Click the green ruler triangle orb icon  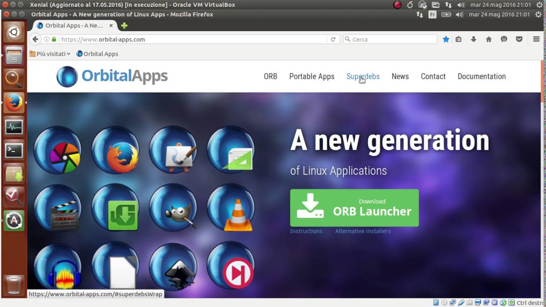coord(231,149)
